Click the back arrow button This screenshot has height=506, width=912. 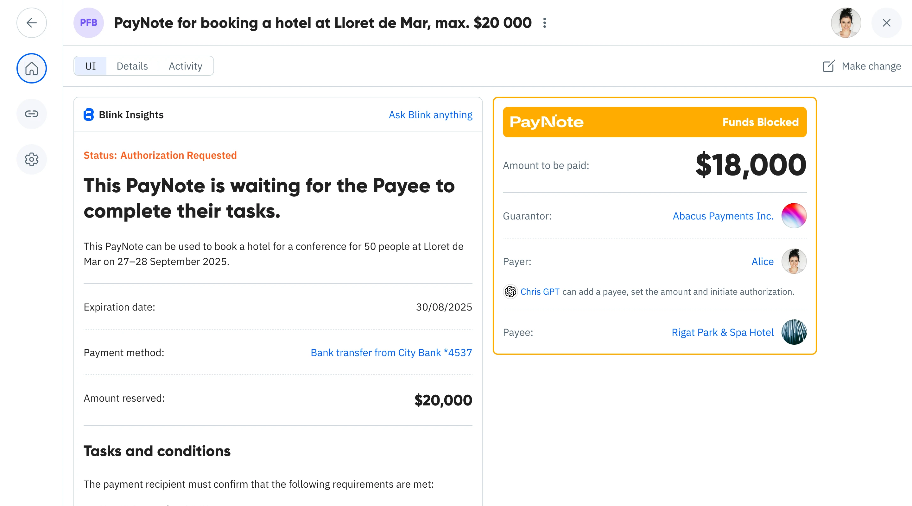(x=32, y=23)
